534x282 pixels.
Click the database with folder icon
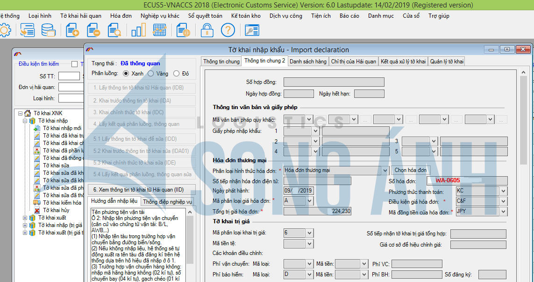(48, 31)
